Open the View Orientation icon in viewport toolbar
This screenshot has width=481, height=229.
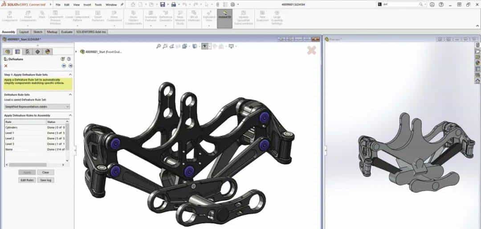point(185,46)
